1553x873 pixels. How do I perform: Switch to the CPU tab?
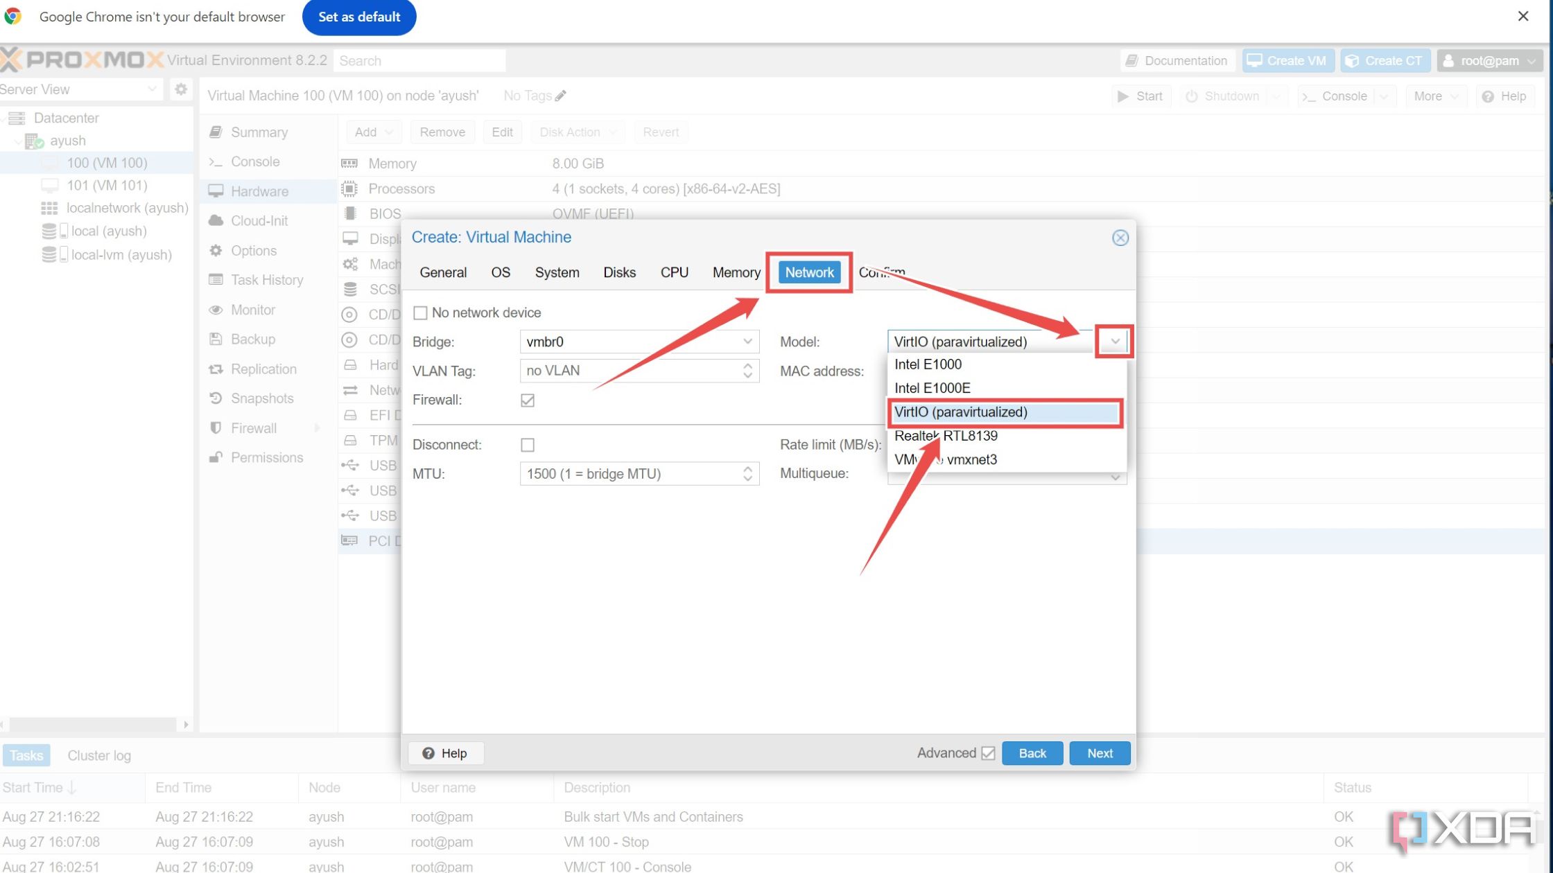pyautogui.click(x=674, y=272)
